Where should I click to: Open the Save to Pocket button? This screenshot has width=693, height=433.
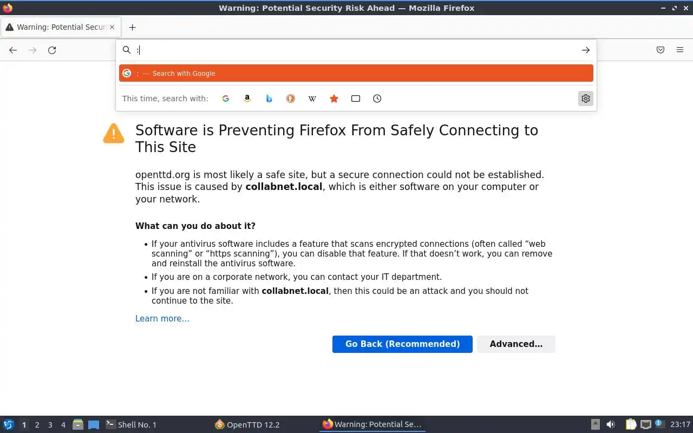pos(661,50)
